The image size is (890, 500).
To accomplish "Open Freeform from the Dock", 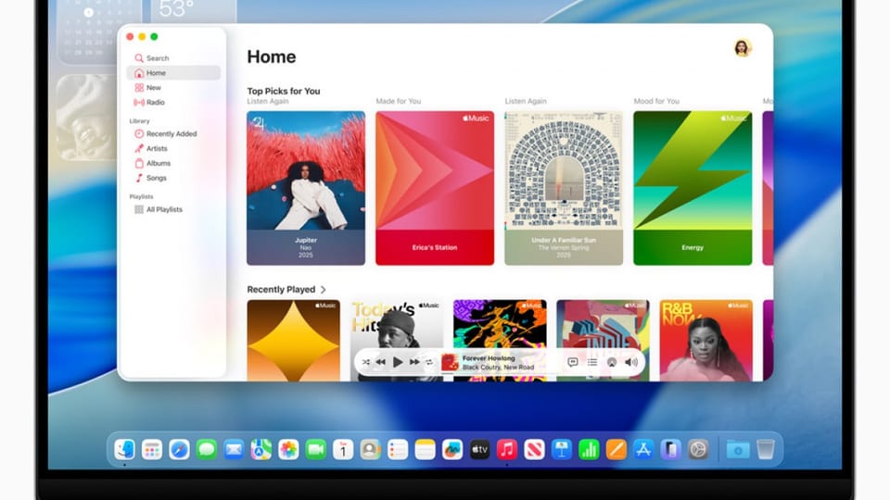I will coord(451,450).
